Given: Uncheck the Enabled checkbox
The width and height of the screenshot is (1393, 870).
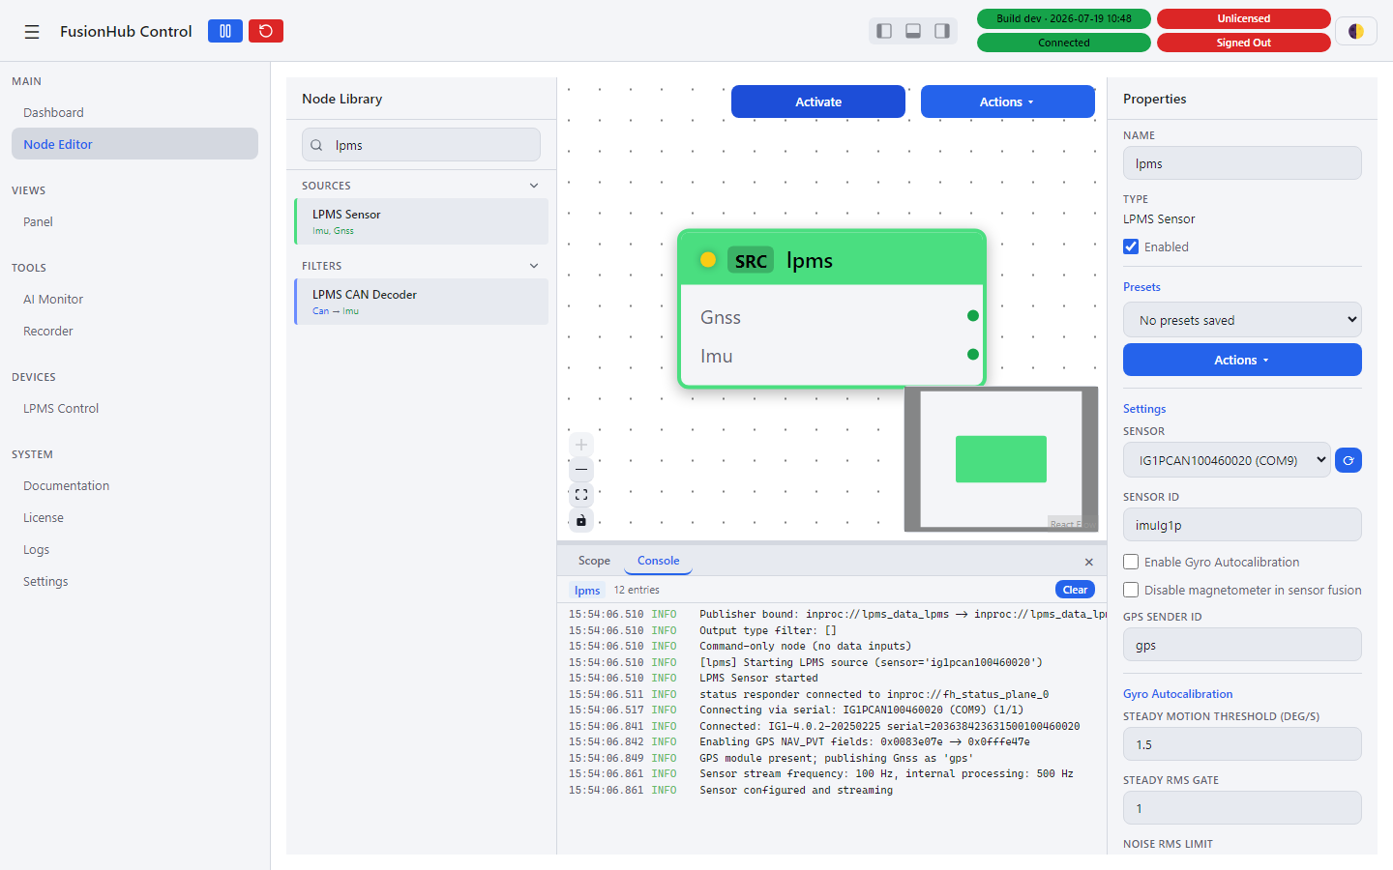Looking at the screenshot, I should [1131, 246].
